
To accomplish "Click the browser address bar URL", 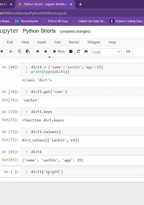I will [34, 13].
